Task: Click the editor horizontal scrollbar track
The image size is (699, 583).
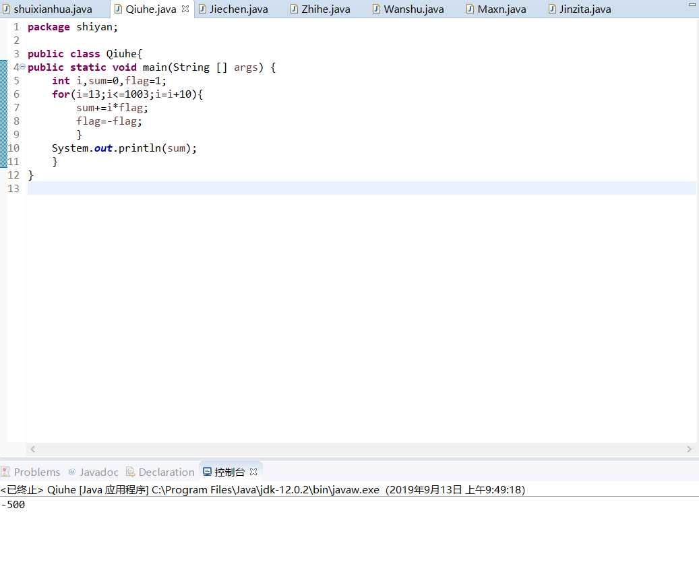Action: click(361, 449)
